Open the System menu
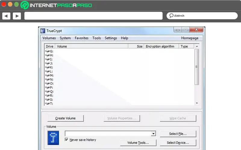The height and width of the screenshot is (150, 241). click(x=65, y=38)
